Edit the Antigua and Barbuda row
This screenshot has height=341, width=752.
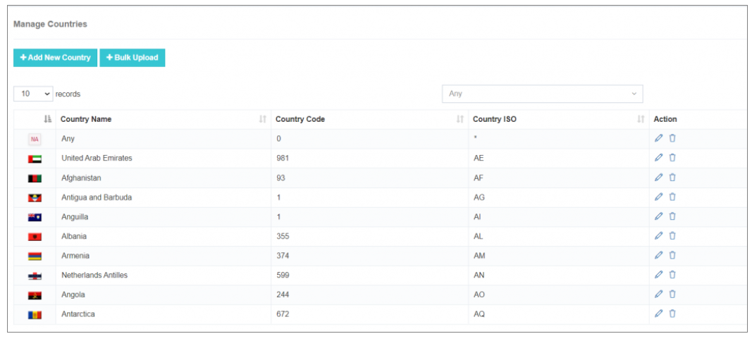coord(658,197)
